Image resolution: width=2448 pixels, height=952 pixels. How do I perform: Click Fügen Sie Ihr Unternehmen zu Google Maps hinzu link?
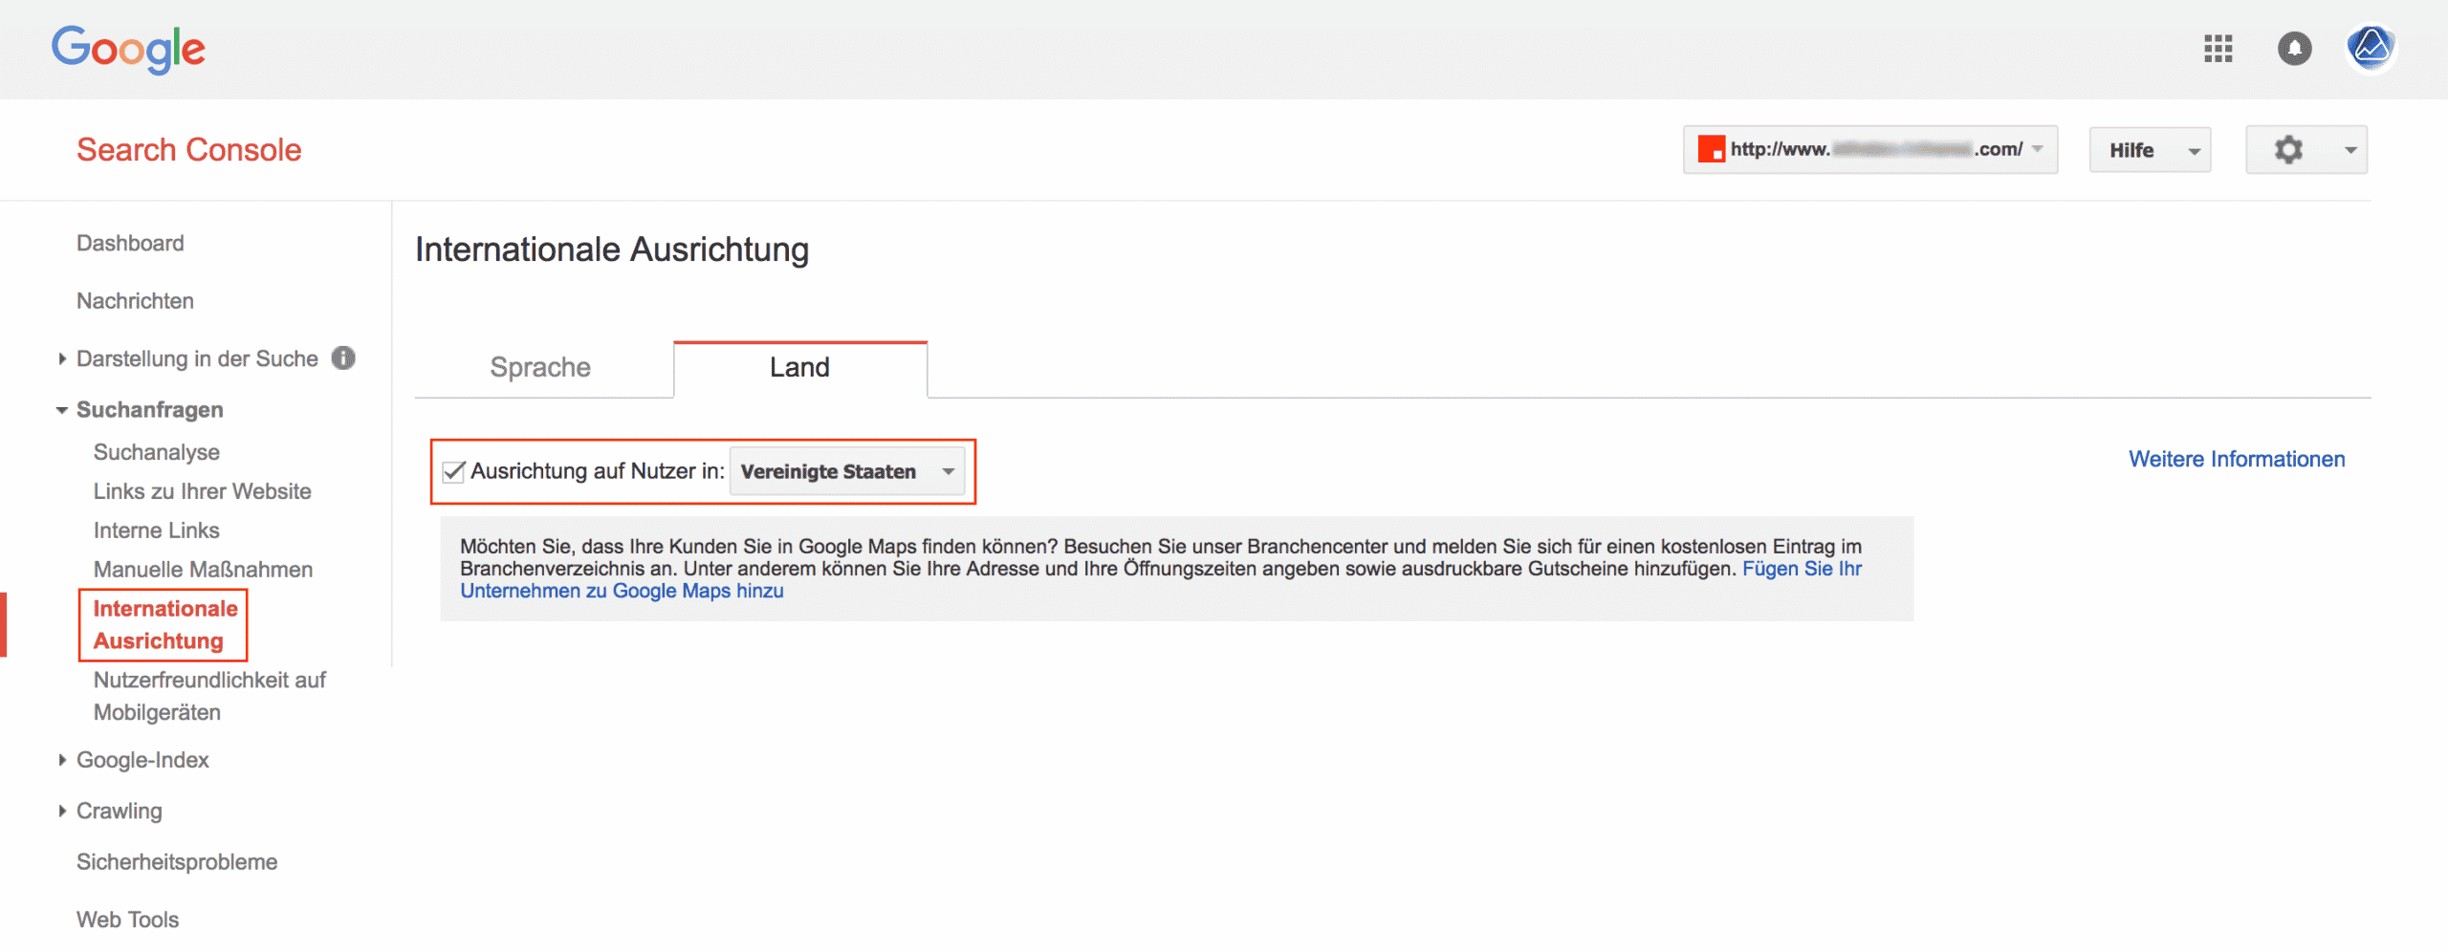tap(622, 592)
